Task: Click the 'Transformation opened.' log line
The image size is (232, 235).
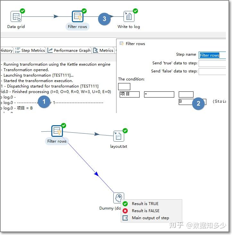Action: point(25,70)
